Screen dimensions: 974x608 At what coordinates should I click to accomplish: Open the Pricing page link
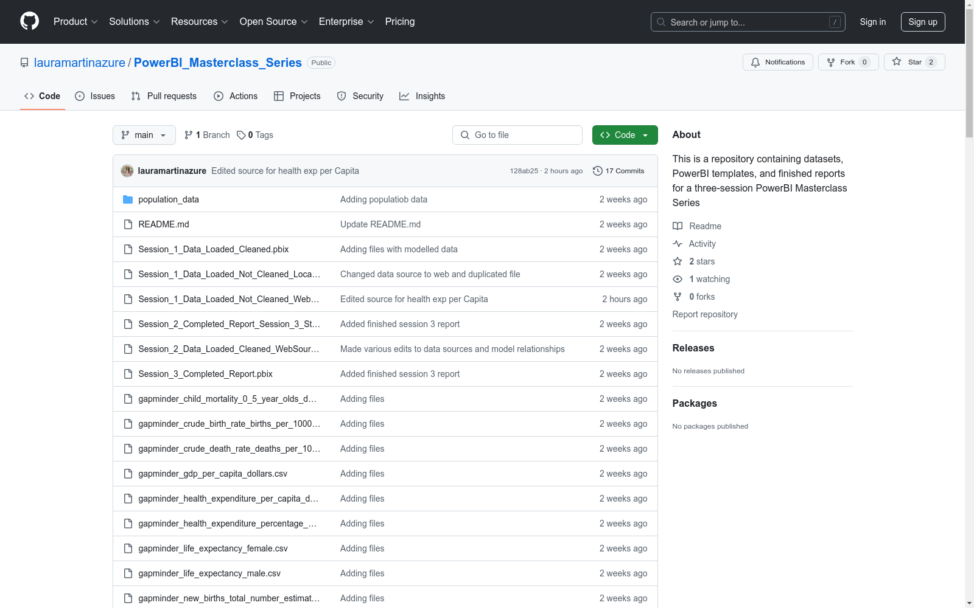(400, 21)
